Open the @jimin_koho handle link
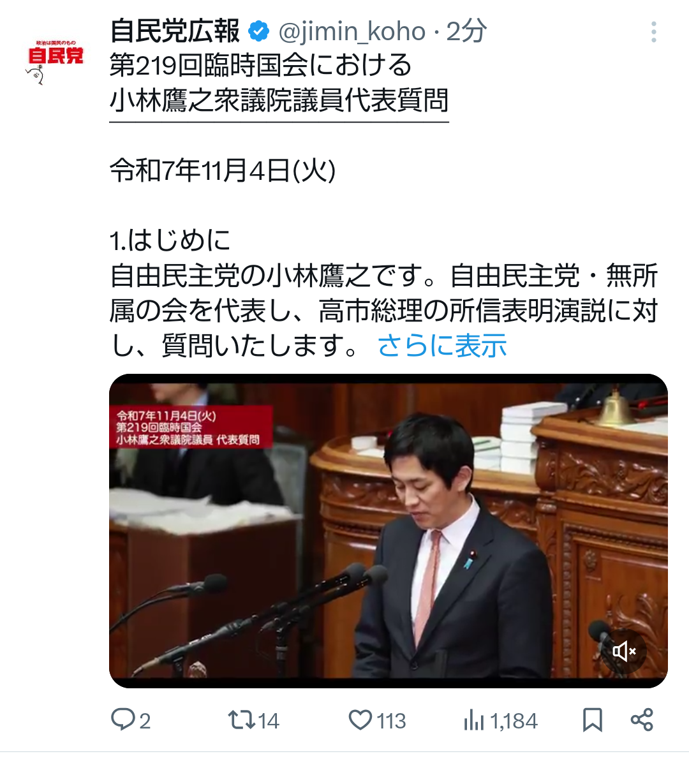Viewport: 689px width, 761px height. click(352, 31)
